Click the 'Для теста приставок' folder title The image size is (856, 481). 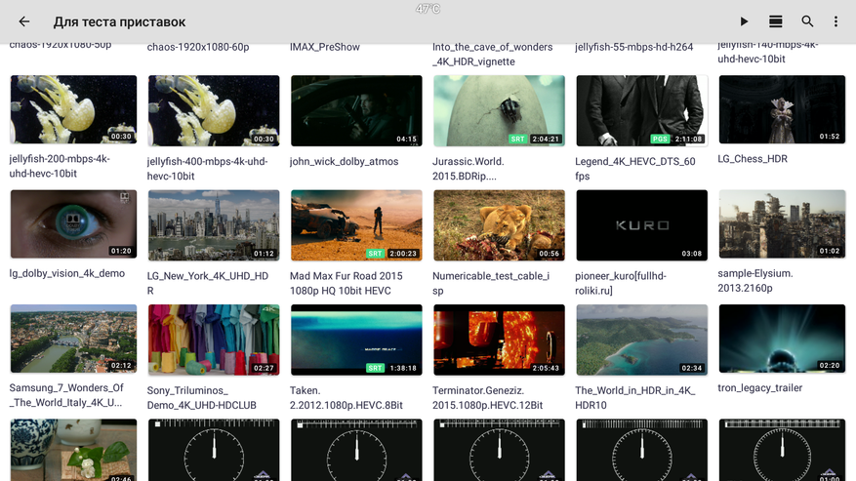(x=119, y=21)
